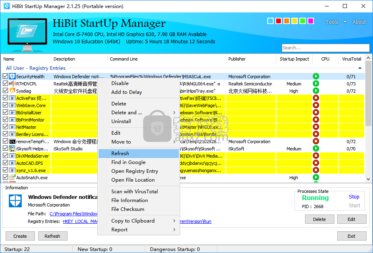373x253 pixels.
Task: Click the RTHDVCPL speaker icon
Action: tap(12, 84)
